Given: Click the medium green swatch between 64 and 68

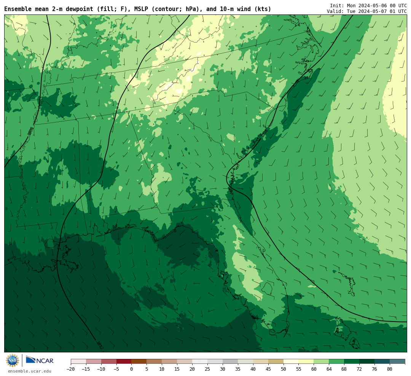Looking at the screenshot, I should 336,362.
